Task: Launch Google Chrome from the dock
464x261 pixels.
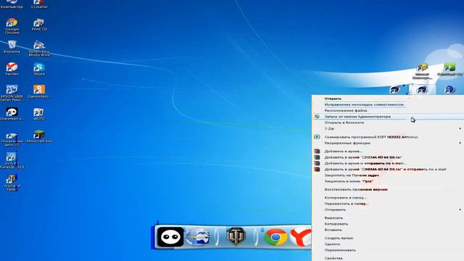Action: pos(275,237)
